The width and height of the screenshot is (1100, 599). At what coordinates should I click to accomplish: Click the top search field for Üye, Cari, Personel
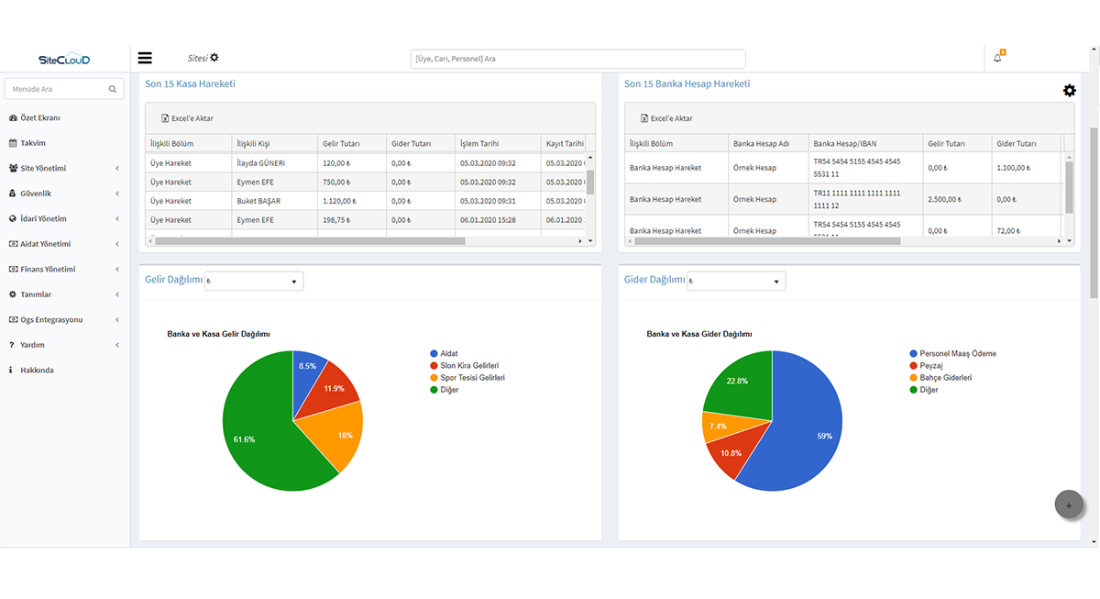[577, 59]
